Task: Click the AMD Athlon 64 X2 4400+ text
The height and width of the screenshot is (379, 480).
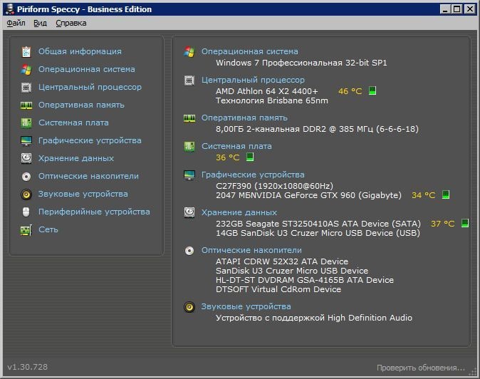Action: click(267, 91)
